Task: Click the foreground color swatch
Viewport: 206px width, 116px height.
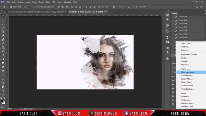Action: [2, 101]
